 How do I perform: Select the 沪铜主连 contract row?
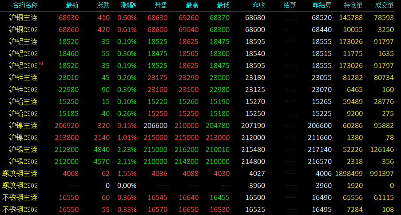point(201,17)
